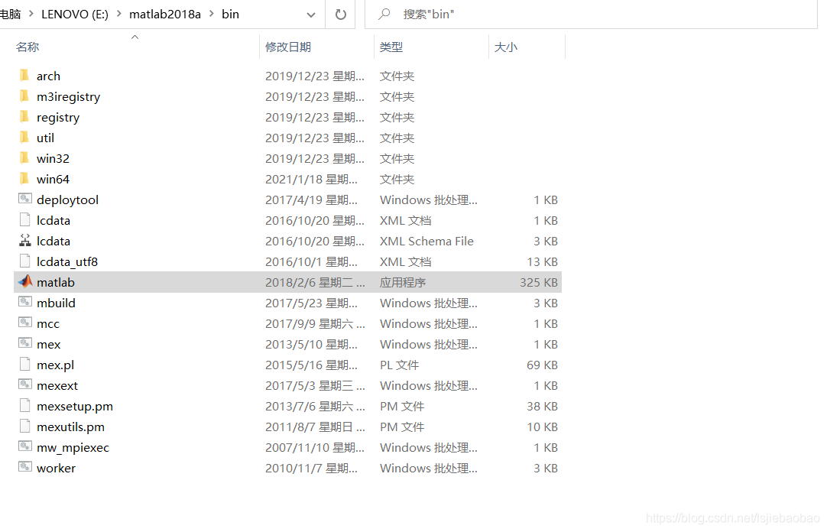Image resolution: width=827 pixels, height=532 pixels.
Task: Select the m3iregistry folder name
Action: click(x=69, y=96)
